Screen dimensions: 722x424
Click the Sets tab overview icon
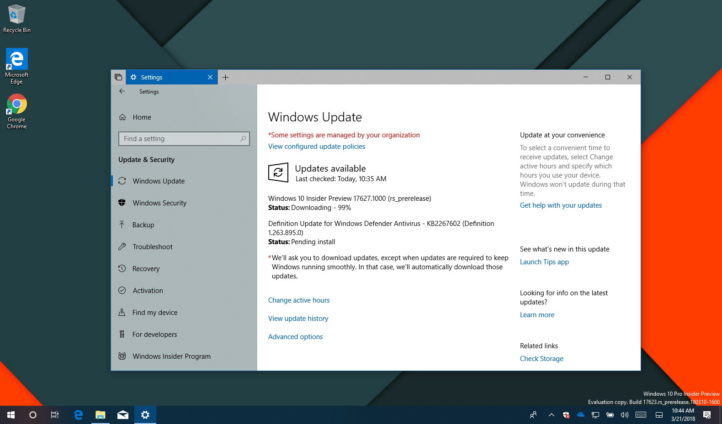pyautogui.click(x=118, y=77)
